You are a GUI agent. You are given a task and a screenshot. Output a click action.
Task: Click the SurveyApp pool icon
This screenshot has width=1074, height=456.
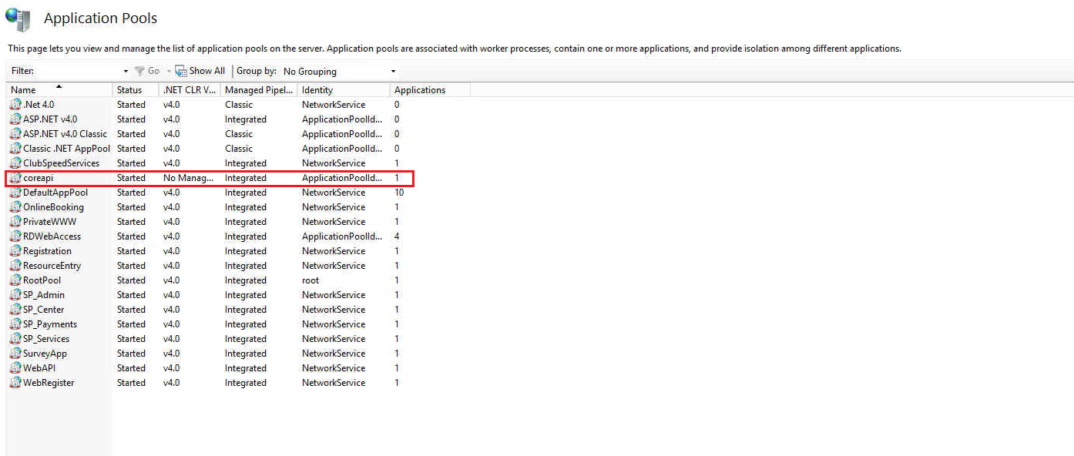[15, 354]
